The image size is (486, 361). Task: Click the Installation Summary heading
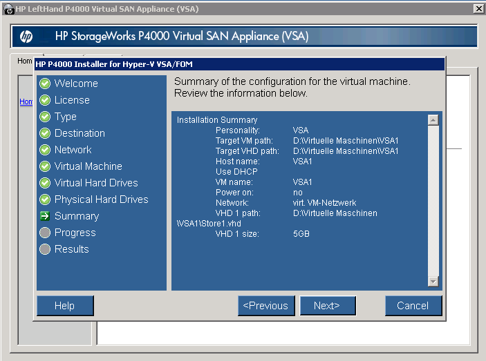point(217,120)
